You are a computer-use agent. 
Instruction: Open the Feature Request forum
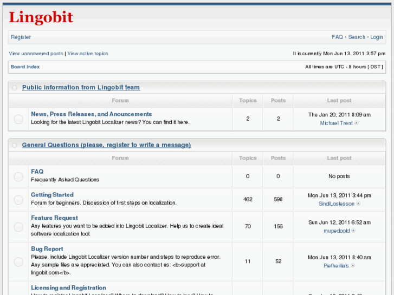point(54,218)
